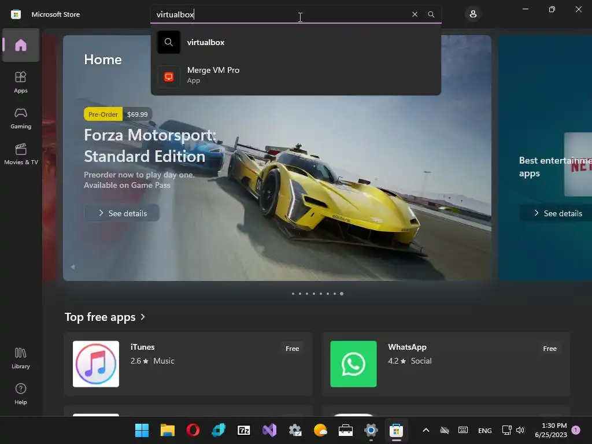Click Free button on iTunes
Image resolution: width=592 pixels, height=444 pixels.
(292, 349)
